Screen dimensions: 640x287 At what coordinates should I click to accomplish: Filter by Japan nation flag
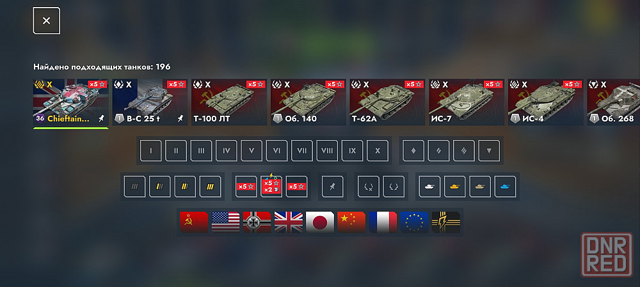(320, 222)
